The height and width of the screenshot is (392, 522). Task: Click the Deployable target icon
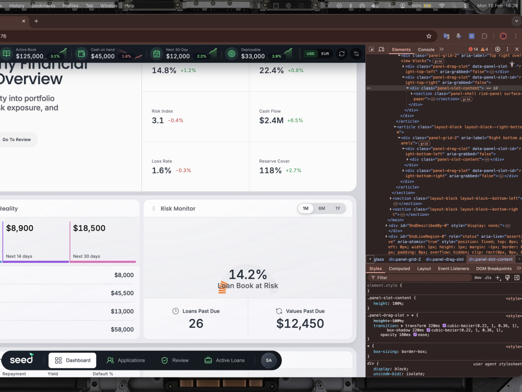tap(231, 53)
